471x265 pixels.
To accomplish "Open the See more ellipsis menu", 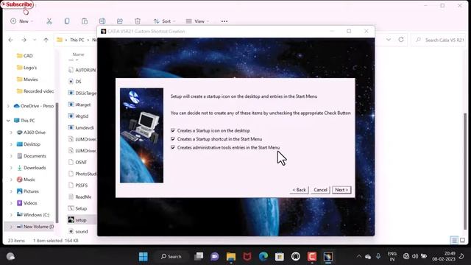I will 224,21.
